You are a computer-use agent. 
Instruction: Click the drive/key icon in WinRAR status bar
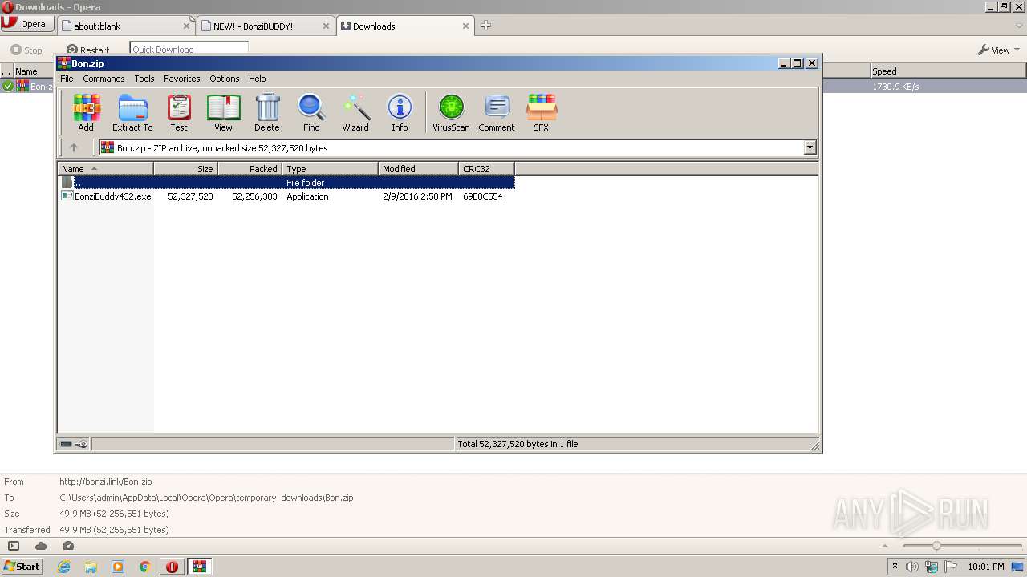coord(74,444)
